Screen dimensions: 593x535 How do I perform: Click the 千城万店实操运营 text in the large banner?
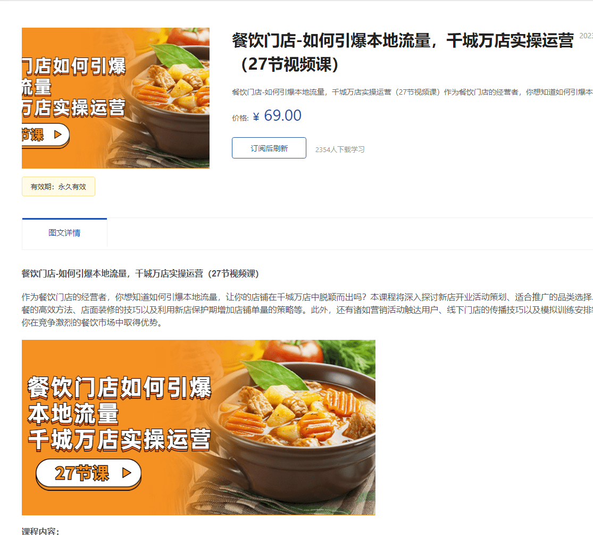click(120, 440)
